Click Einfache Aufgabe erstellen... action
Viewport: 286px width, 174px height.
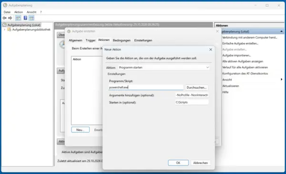[x=240, y=43]
